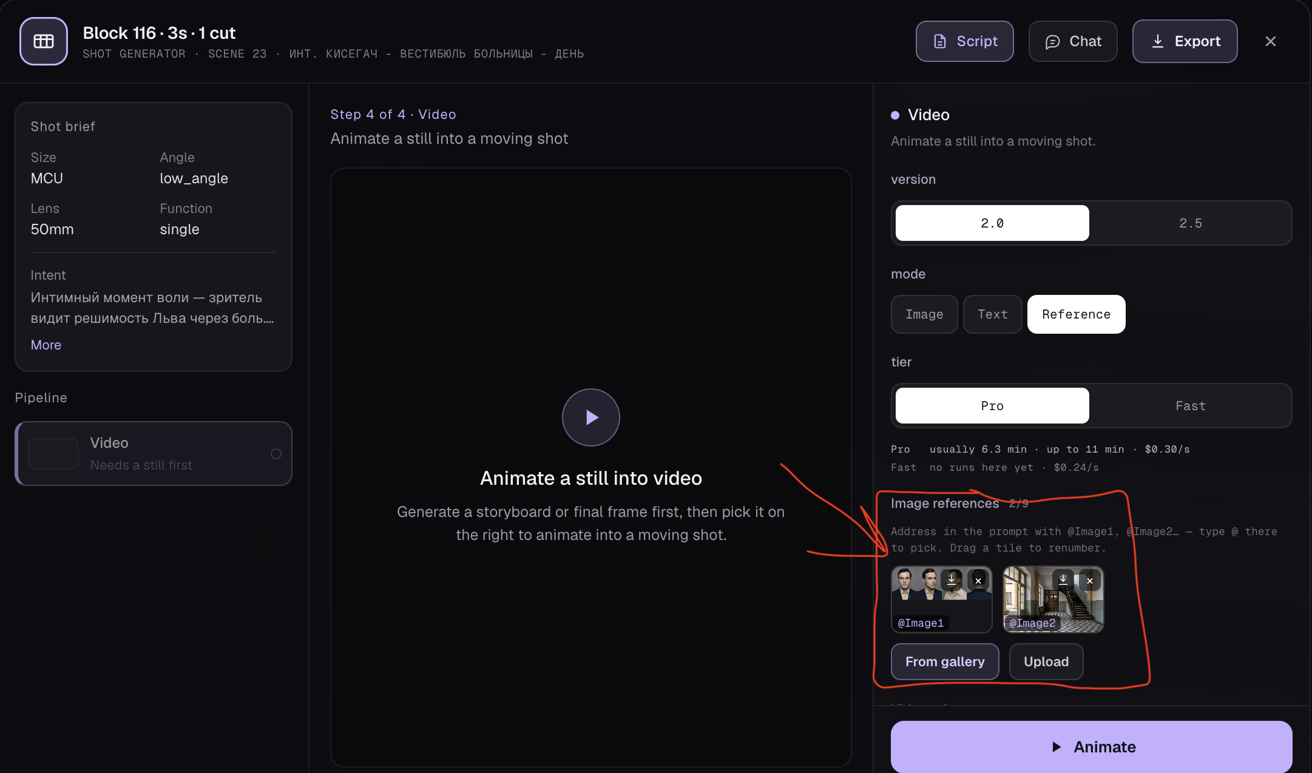Open the Chat panel
Viewport: 1312px width, 773px height.
(x=1073, y=41)
